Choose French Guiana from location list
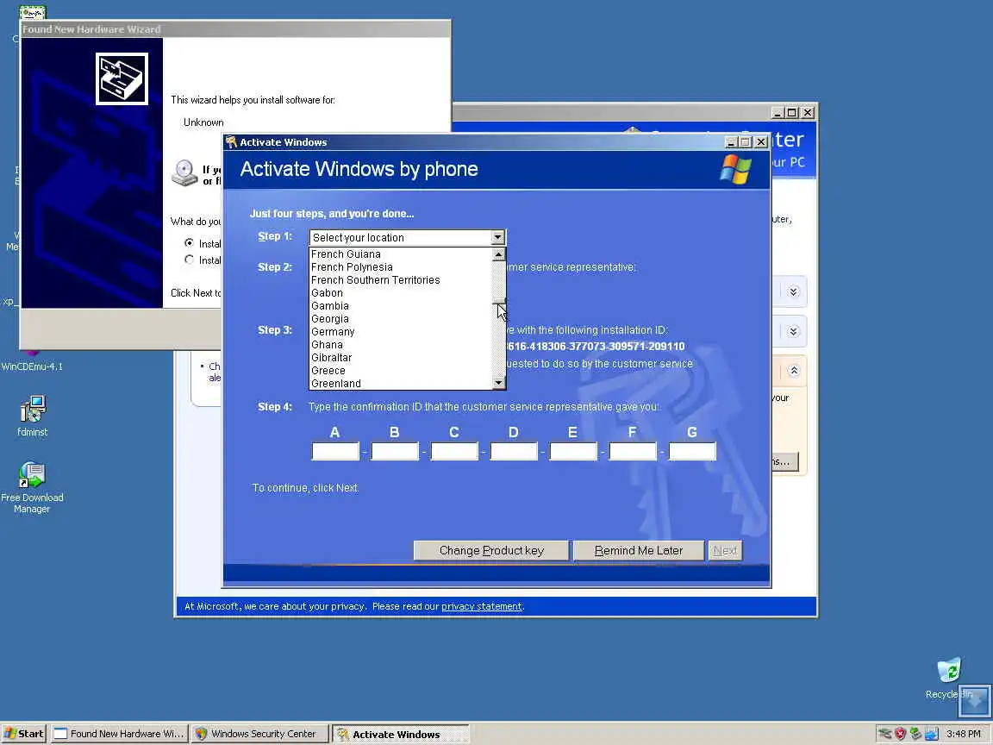 (401, 254)
